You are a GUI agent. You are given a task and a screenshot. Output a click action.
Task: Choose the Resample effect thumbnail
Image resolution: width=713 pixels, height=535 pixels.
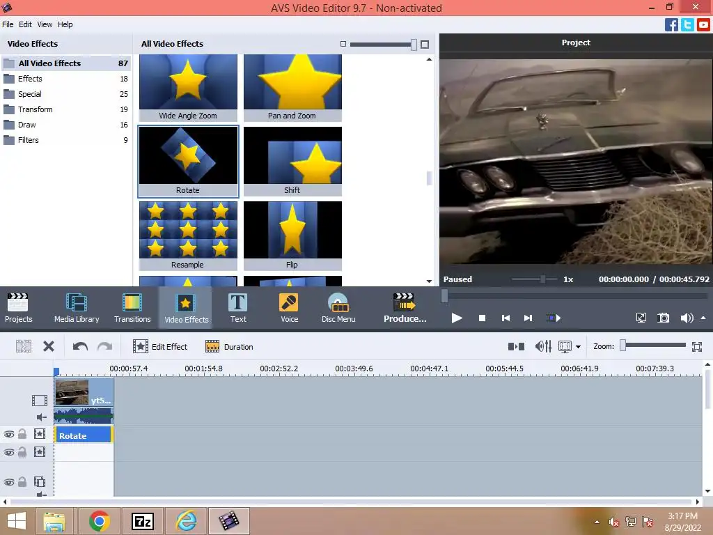(188, 235)
